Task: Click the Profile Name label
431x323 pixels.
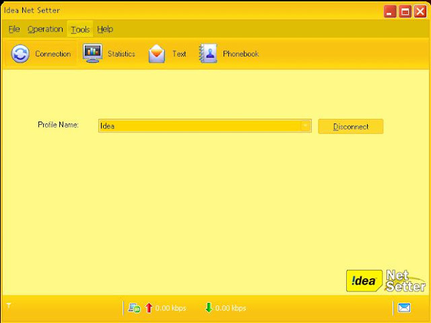Action: 58,125
